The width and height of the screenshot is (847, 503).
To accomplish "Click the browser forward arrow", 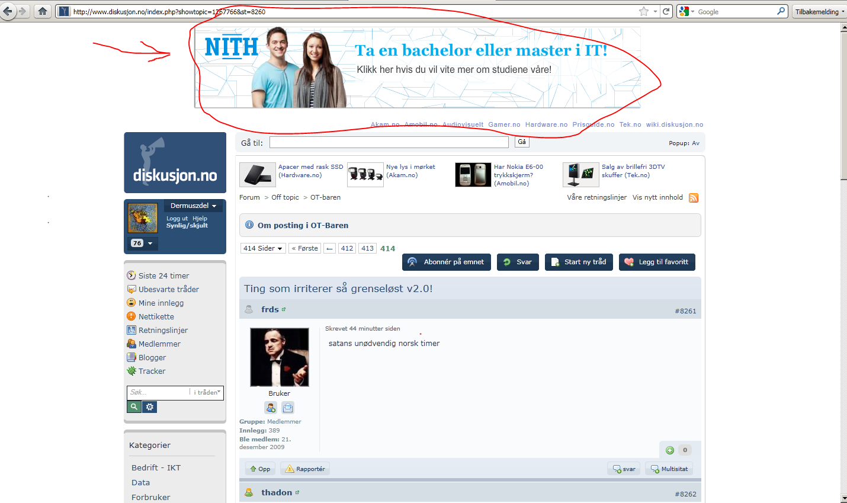I will click(23, 11).
